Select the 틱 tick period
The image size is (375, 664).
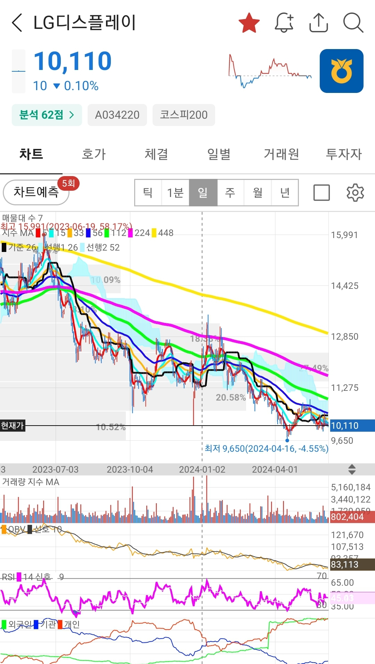point(148,192)
